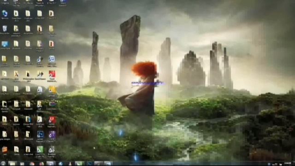The image size is (295, 166).
Task: Open the blue globe browser taskbar icon
Action: [60, 164]
